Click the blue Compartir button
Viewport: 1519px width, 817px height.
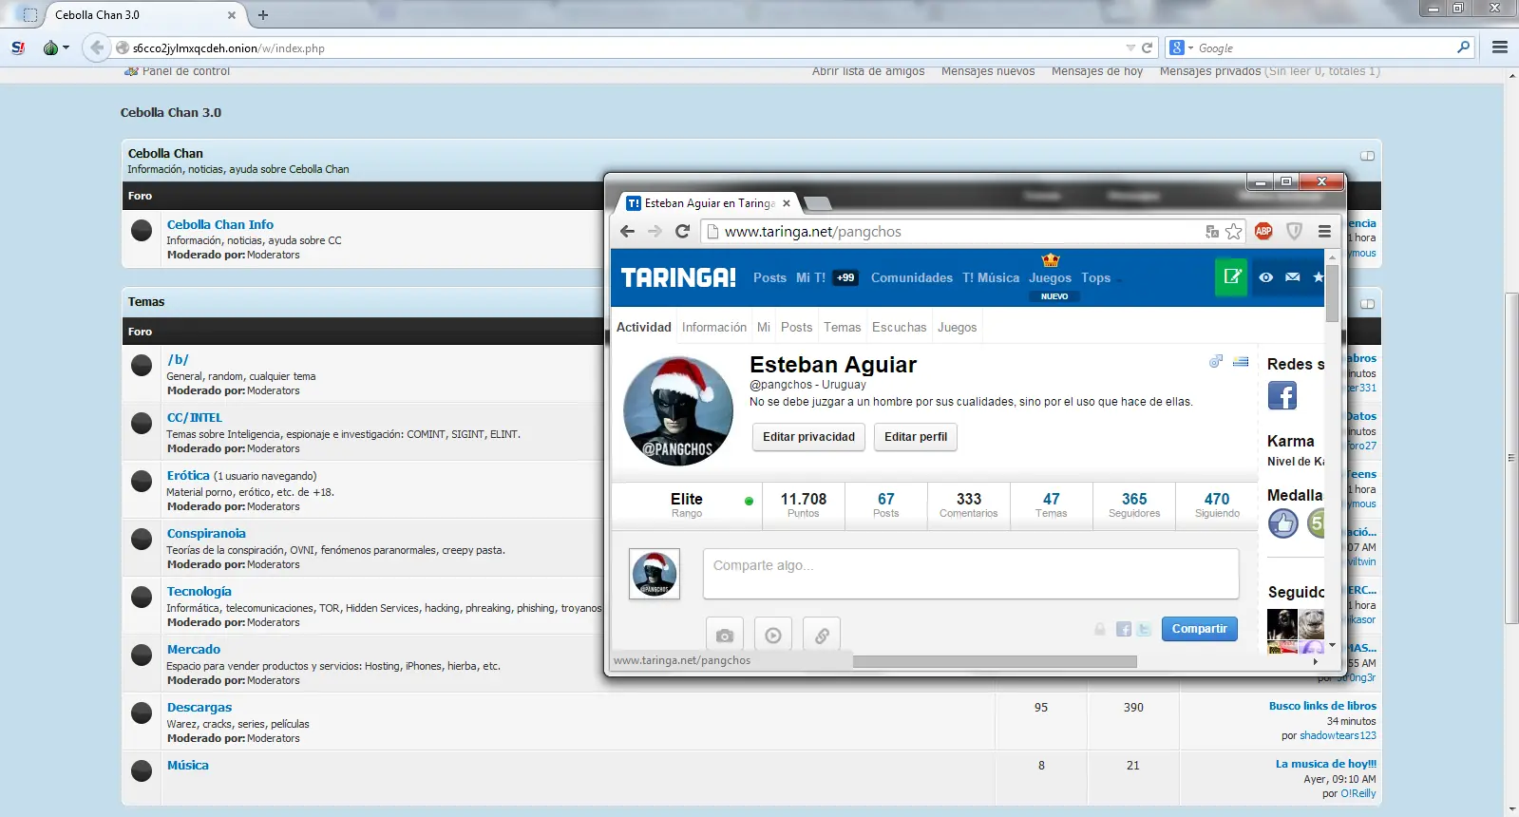tap(1200, 629)
